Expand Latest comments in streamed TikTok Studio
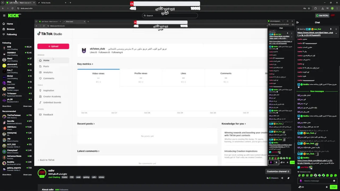 (88, 151)
